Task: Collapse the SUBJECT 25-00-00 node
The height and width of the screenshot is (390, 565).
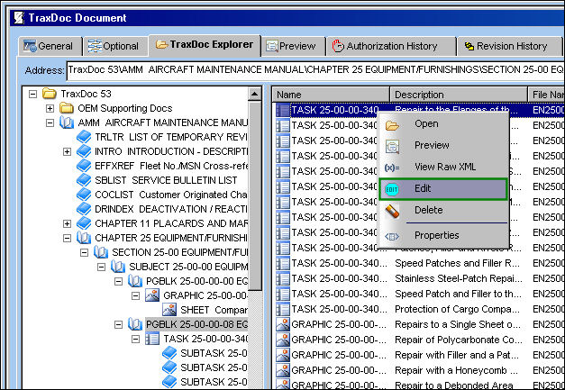Action: [102, 267]
